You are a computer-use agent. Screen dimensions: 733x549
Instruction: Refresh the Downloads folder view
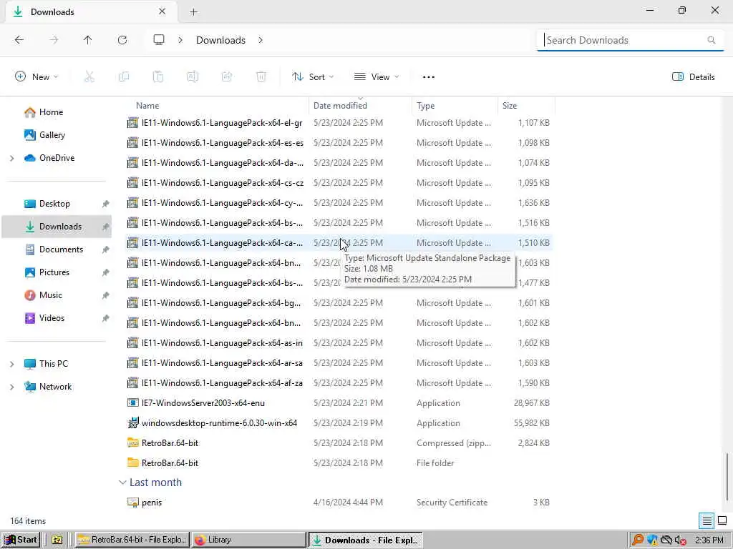[122, 40]
